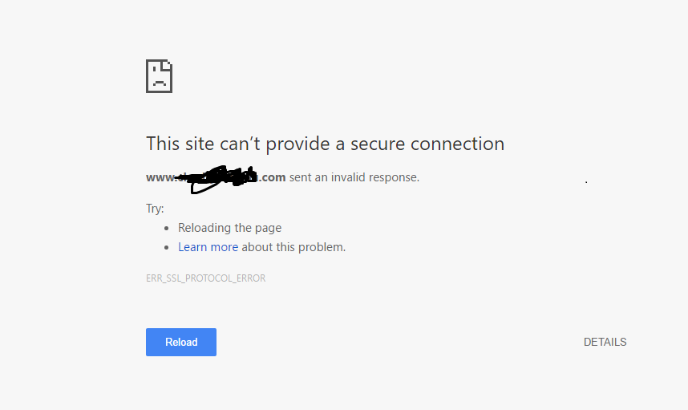The image size is (688, 410).
Task: Click the word "provide" in the heading
Action: click(x=291, y=144)
